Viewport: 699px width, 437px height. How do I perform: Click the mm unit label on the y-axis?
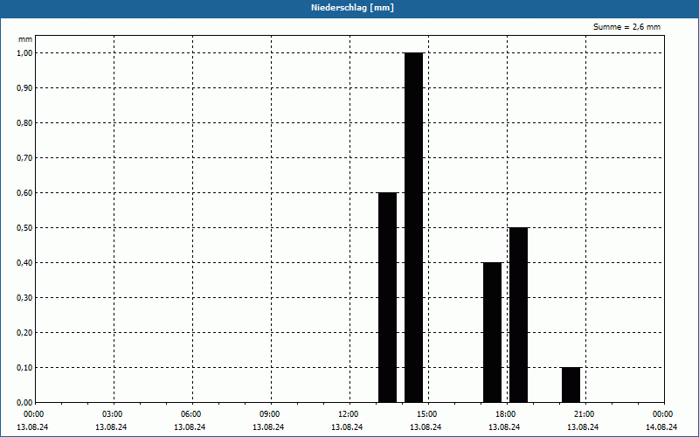point(25,39)
